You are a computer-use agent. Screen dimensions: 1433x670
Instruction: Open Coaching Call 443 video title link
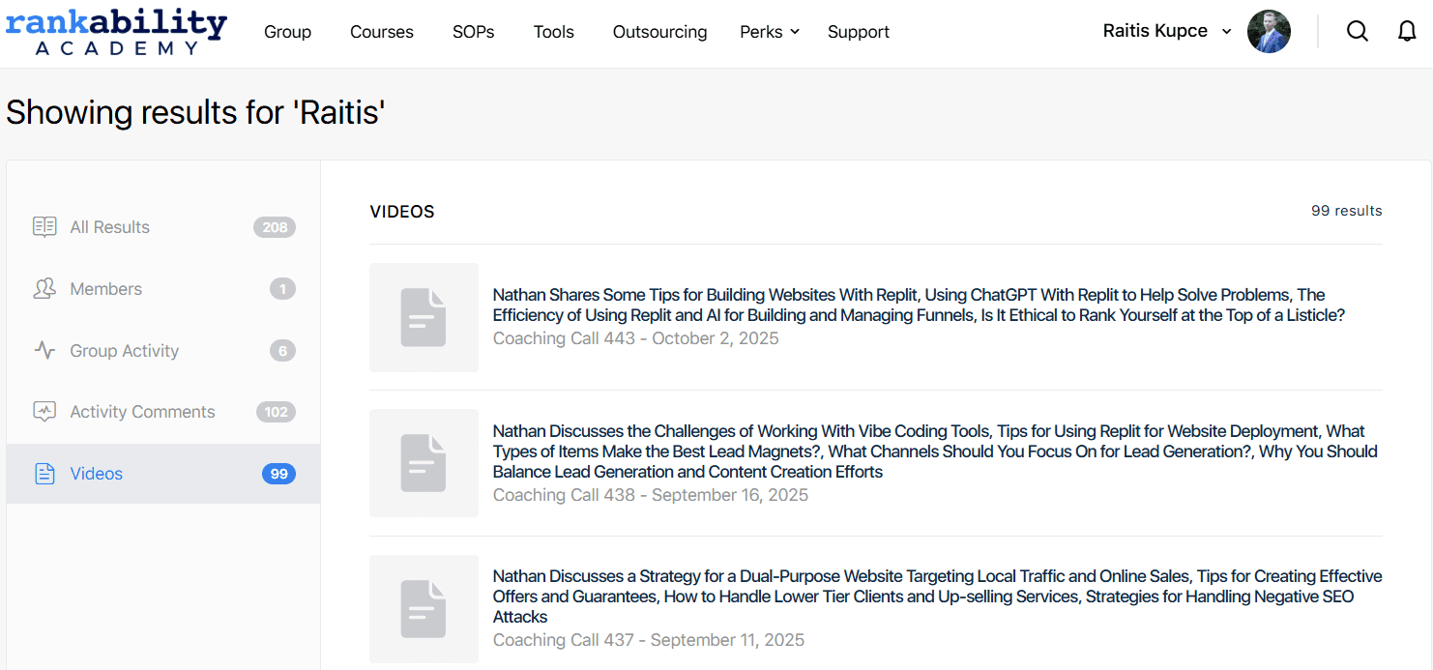tap(909, 306)
